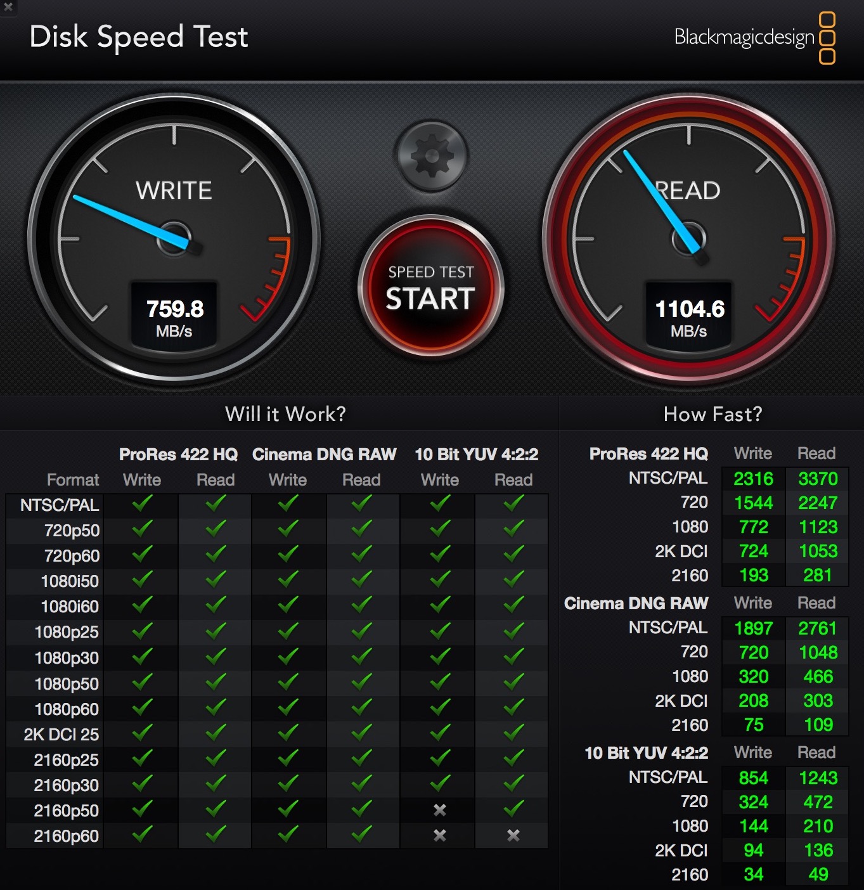Click the 2160p50 Cinema DNG RAW read checkmark
This screenshot has height=890, width=864.
[361, 808]
